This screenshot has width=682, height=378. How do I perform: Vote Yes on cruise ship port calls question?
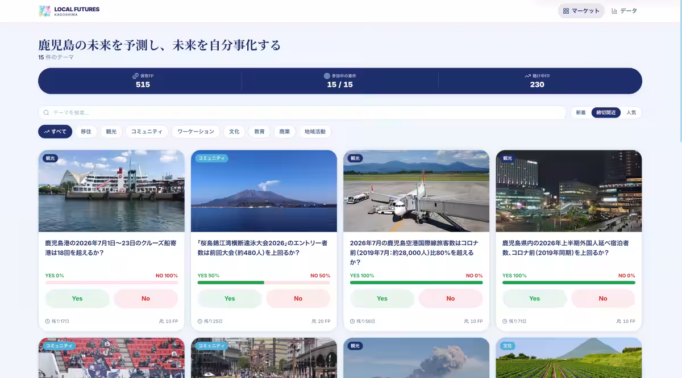tap(77, 299)
